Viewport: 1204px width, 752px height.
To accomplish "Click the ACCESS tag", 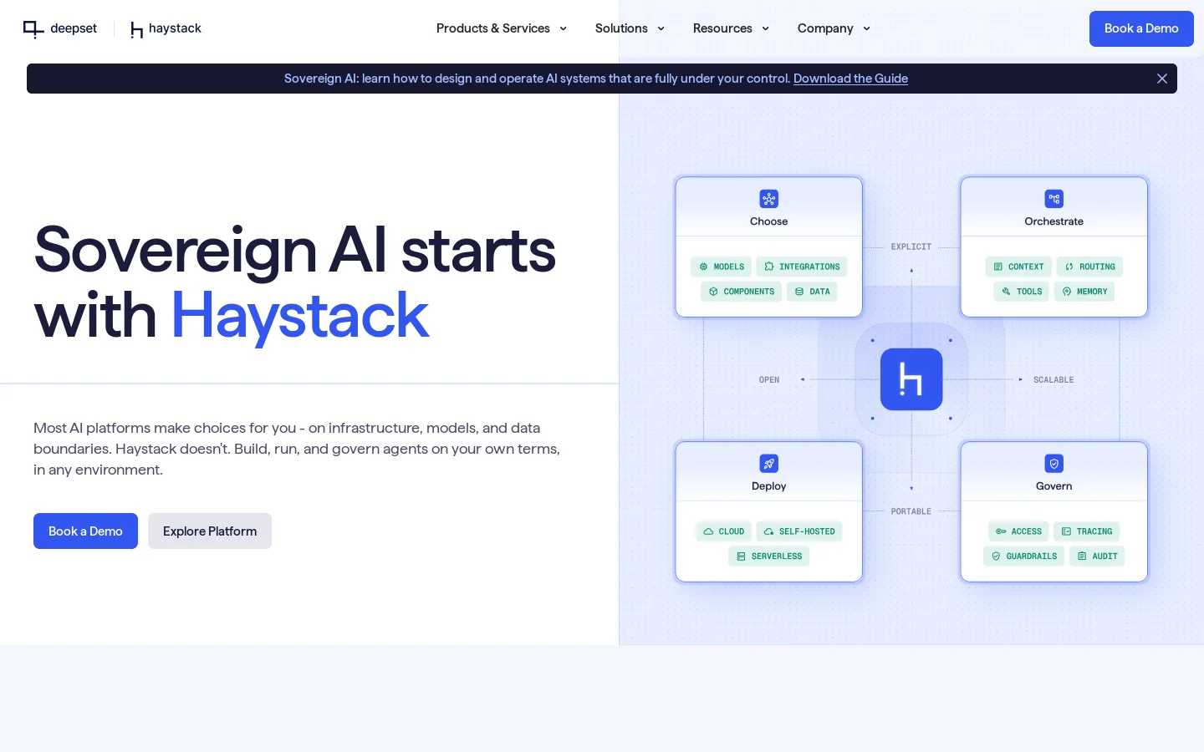I will point(1018,531).
